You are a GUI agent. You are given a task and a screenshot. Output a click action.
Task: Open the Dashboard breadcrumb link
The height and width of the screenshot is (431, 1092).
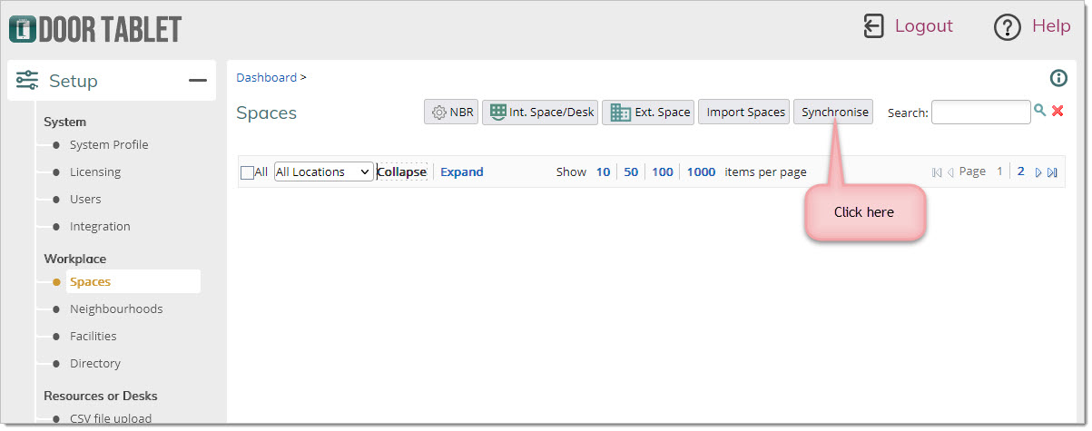click(x=266, y=77)
